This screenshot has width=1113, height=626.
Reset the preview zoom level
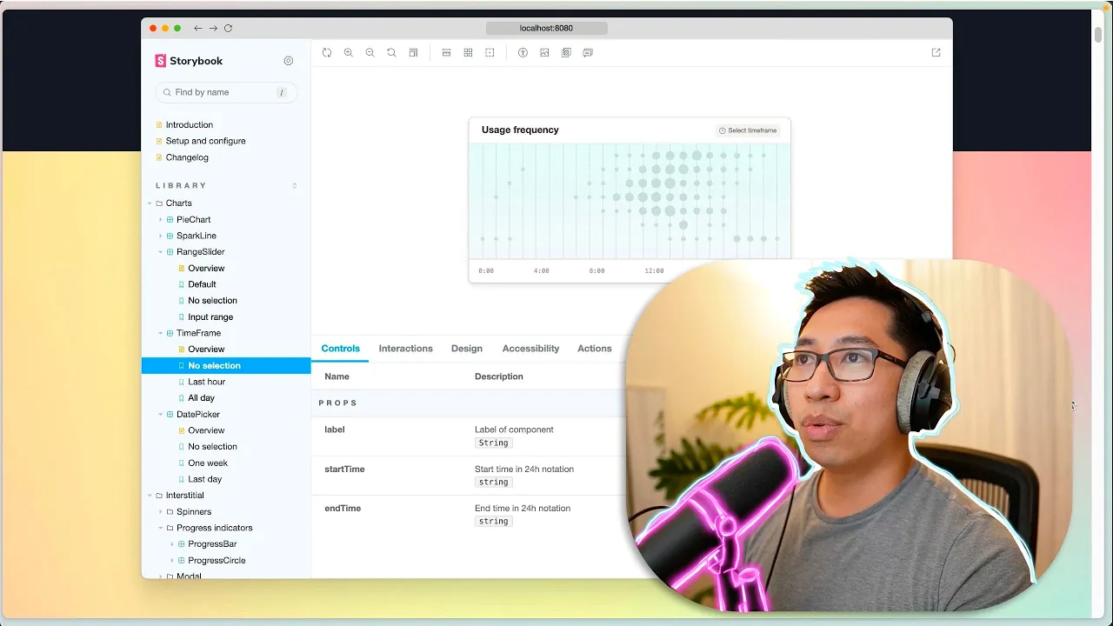click(x=392, y=53)
